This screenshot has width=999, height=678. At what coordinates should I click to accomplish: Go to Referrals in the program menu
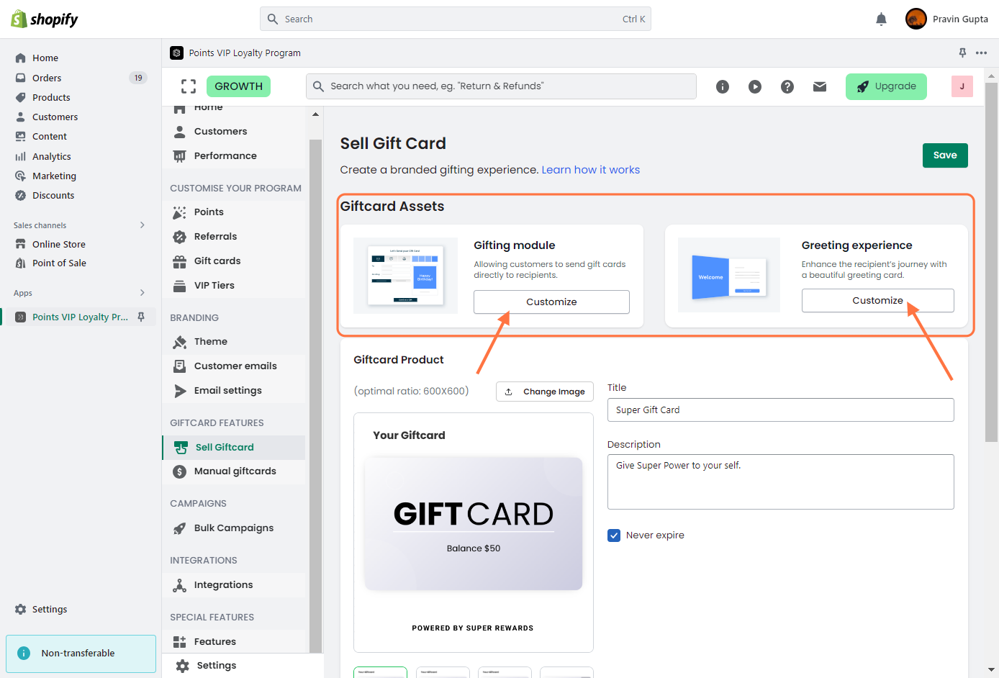(215, 237)
